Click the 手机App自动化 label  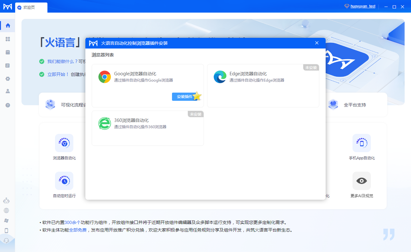coord(362,158)
